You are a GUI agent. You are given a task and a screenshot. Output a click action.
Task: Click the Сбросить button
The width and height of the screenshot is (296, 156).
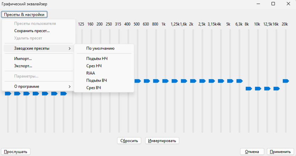point(129,141)
